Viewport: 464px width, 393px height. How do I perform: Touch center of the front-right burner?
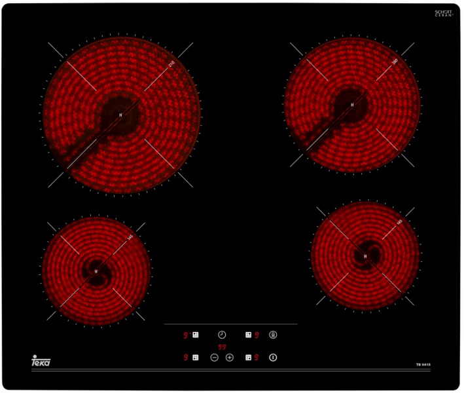point(365,256)
